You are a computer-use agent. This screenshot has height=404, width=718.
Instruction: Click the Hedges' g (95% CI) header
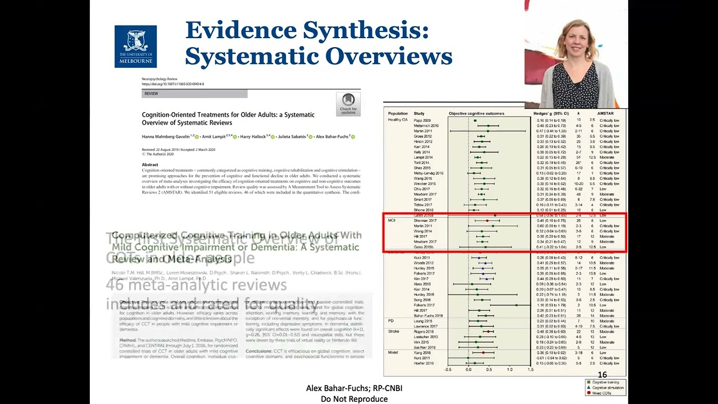point(553,114)
